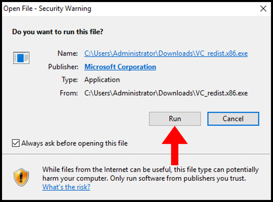Click the 'Do you want to run this file?' heading
273x202 pixels.
[x=57, y=32]
